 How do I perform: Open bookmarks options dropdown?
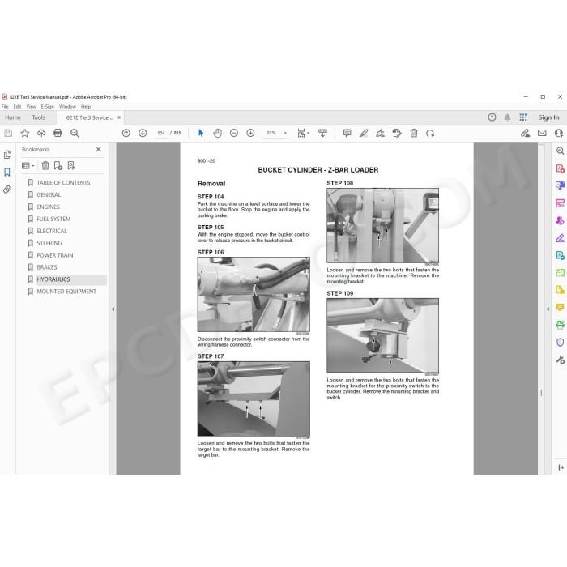point(28,165)
